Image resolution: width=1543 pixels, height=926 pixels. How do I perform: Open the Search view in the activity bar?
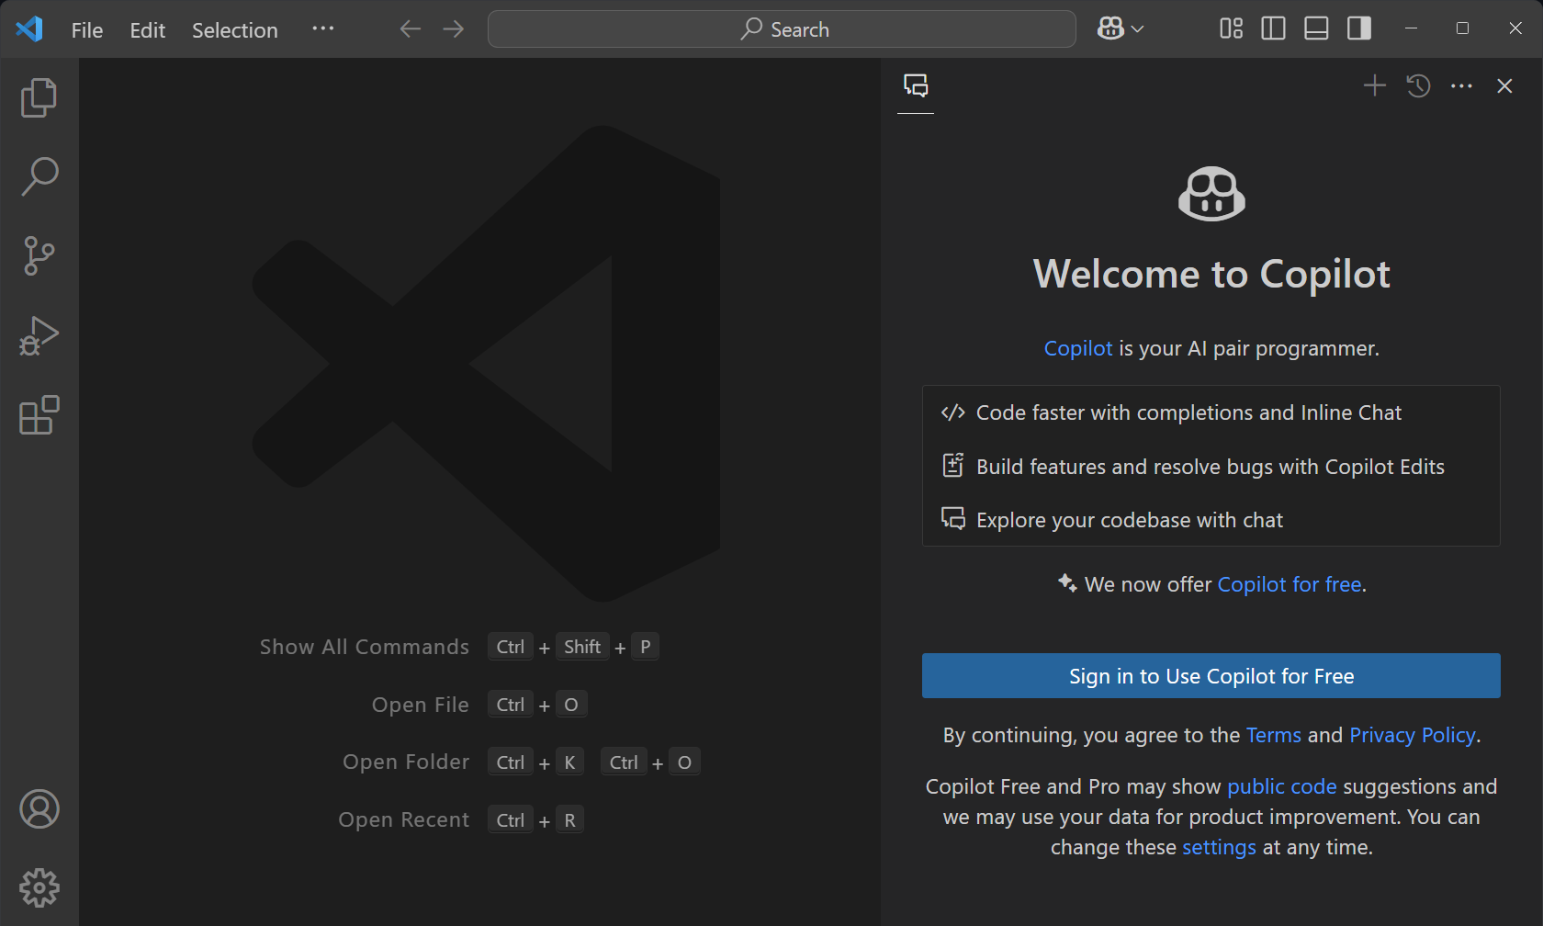pos(39,176)
